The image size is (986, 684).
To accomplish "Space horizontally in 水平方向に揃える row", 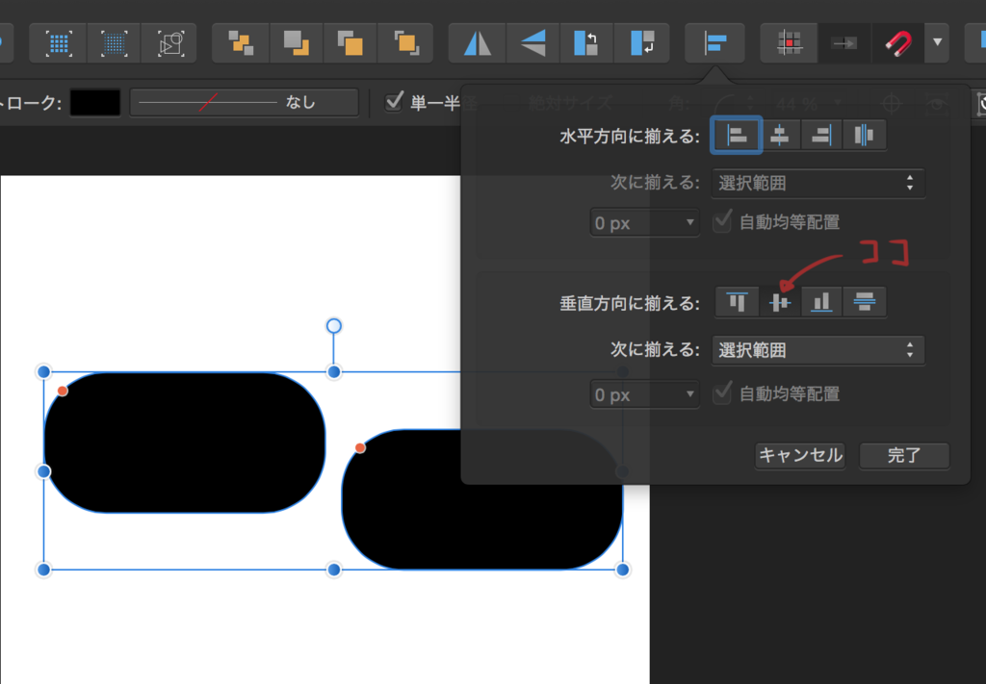I will tap(864, 135).
